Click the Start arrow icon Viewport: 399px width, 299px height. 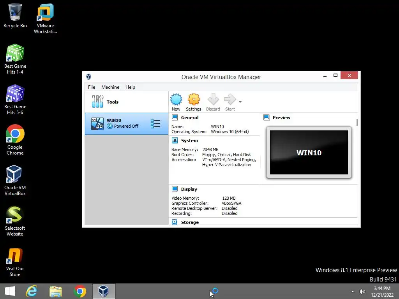pos(230,99)
